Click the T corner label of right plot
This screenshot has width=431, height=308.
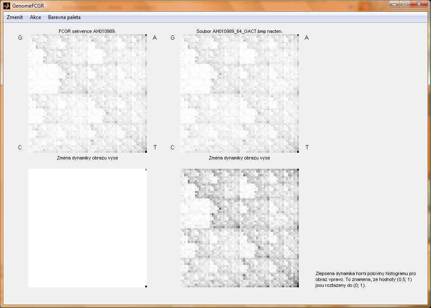307,148
